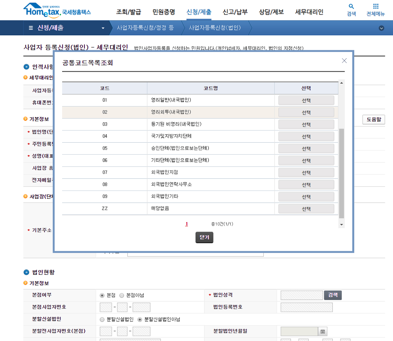This screenshot has height=341, width=393.
Task: Click the 법인등록번호 input field
Action: click(x=306, y=307)
